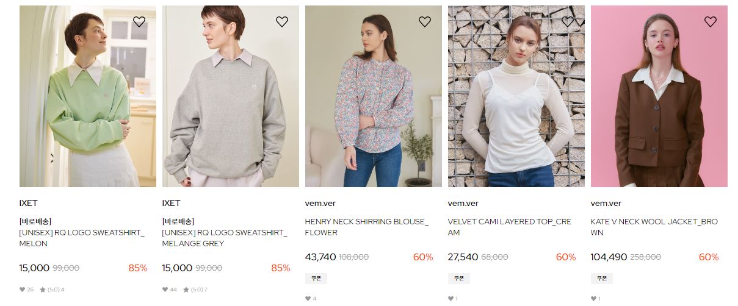Image resolution: width=738 pixels, height=306 pixels.
Task: Open VELVET CAMI LAYERED TOP_CREAM title
Action: (510, 227)
